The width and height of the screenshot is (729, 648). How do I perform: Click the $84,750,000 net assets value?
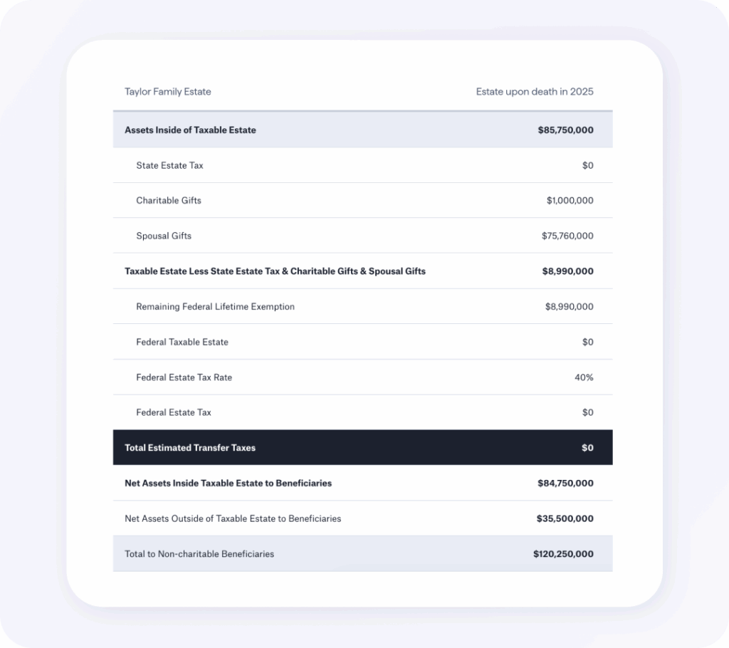coord(565,484)
